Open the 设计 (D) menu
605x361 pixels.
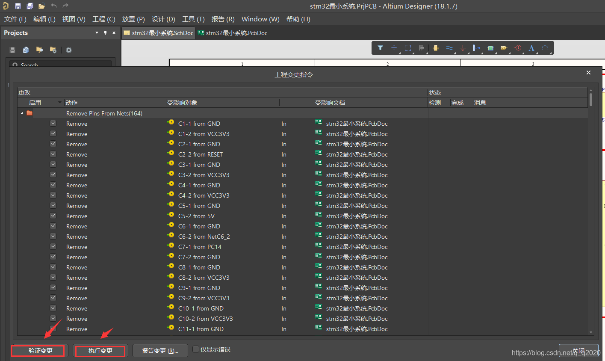pos(163,19)
